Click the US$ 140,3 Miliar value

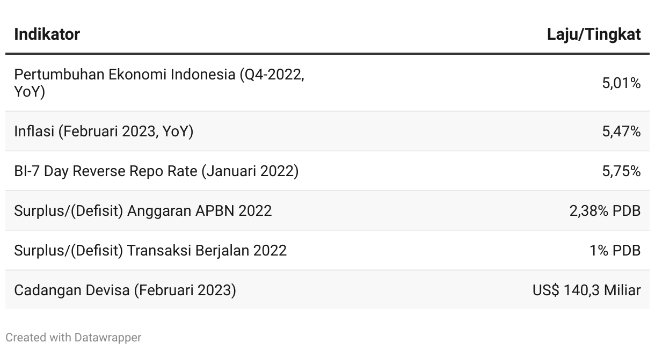tap(587, 290)
